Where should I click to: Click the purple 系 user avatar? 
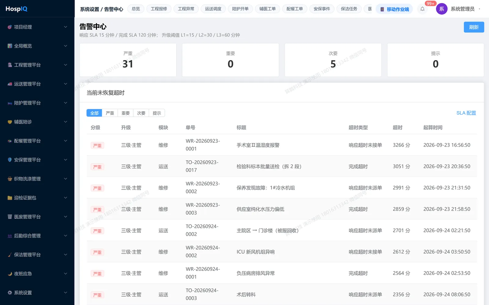(442, 9)
